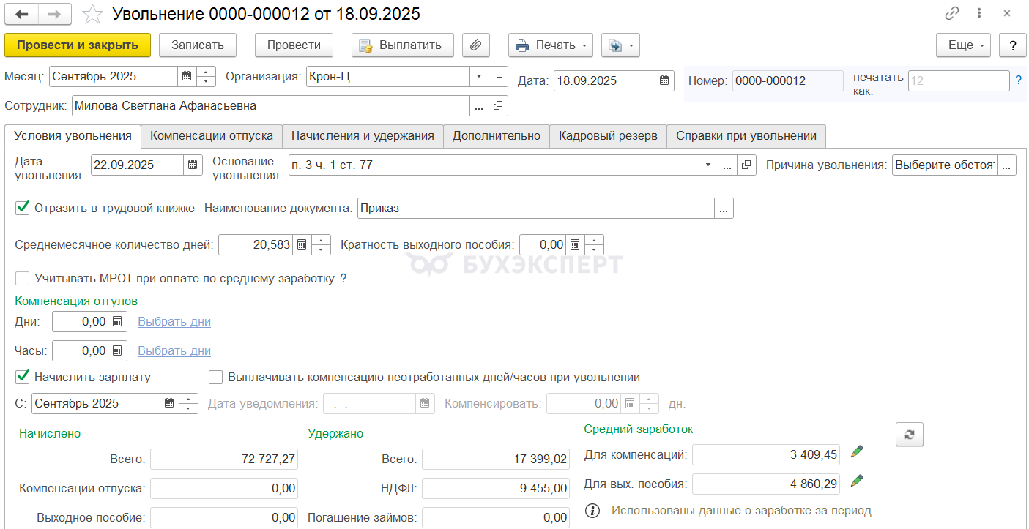Open 'Справки при увольнении' tab
Image resolution: width=1029 pixels, height=529 pixels.
click(746, 136)
